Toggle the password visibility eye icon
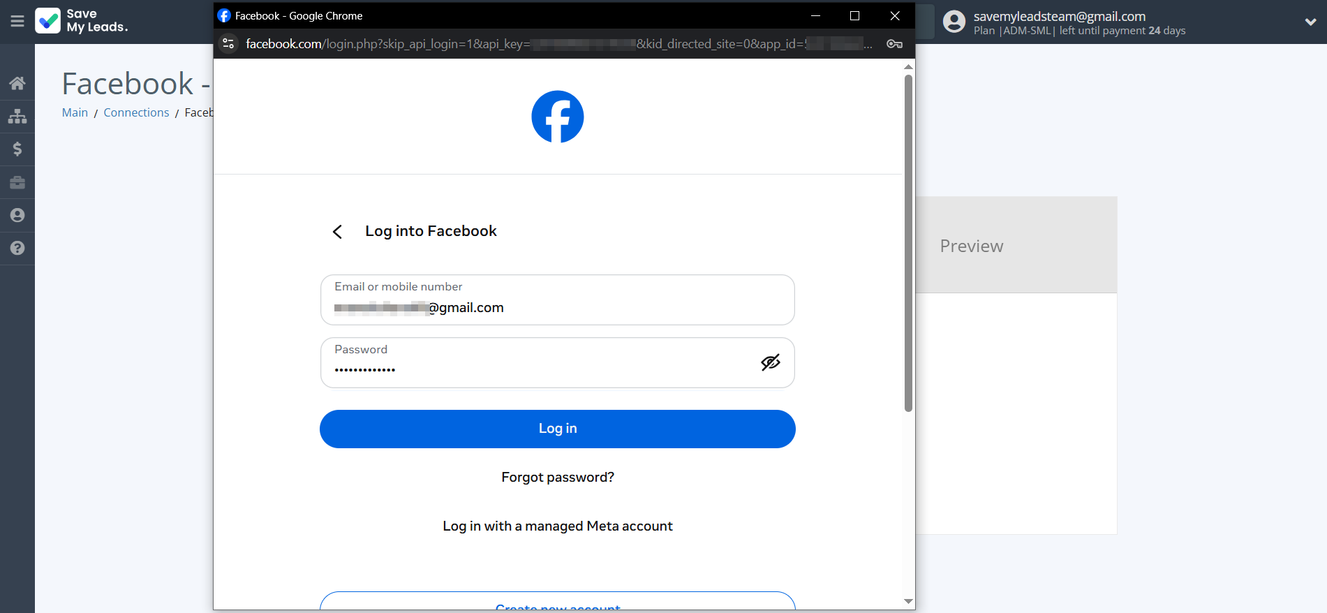 [x=771, y=362]
